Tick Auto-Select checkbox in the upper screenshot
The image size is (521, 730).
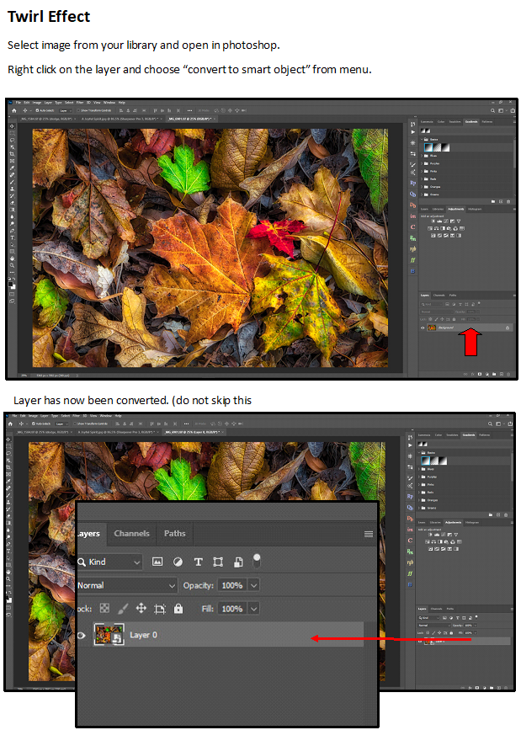tap(36, 109)
